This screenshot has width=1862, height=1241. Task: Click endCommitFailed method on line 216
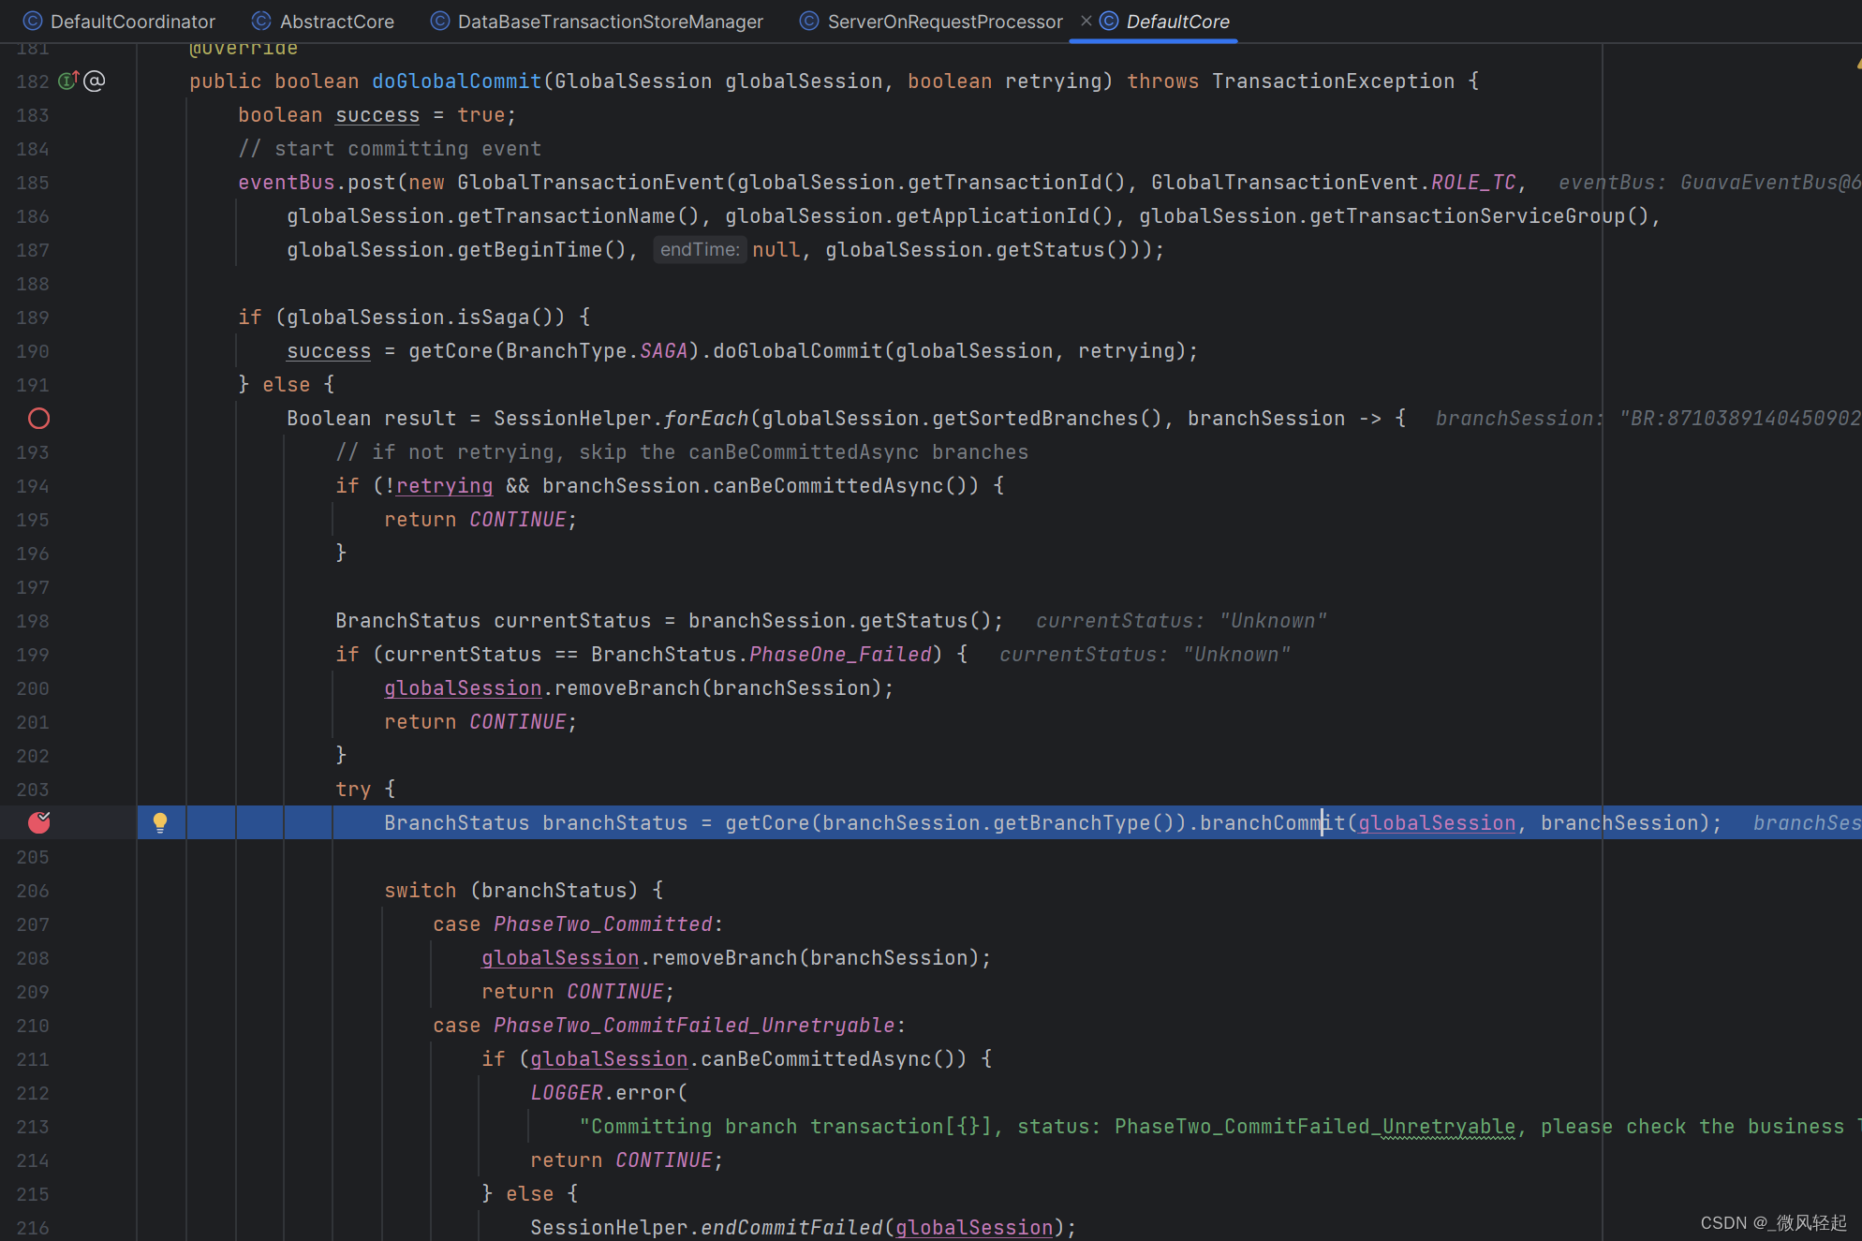791,1227
